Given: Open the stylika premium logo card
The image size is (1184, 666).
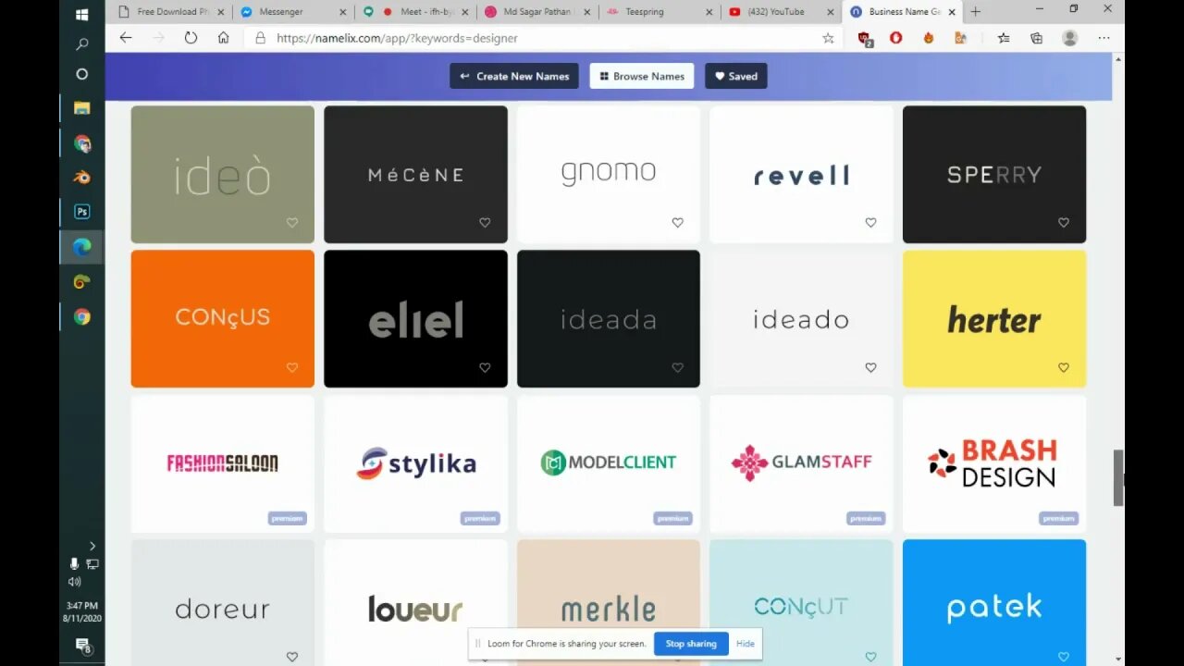Looking at the screenshot, I should [x=415, y=463].
